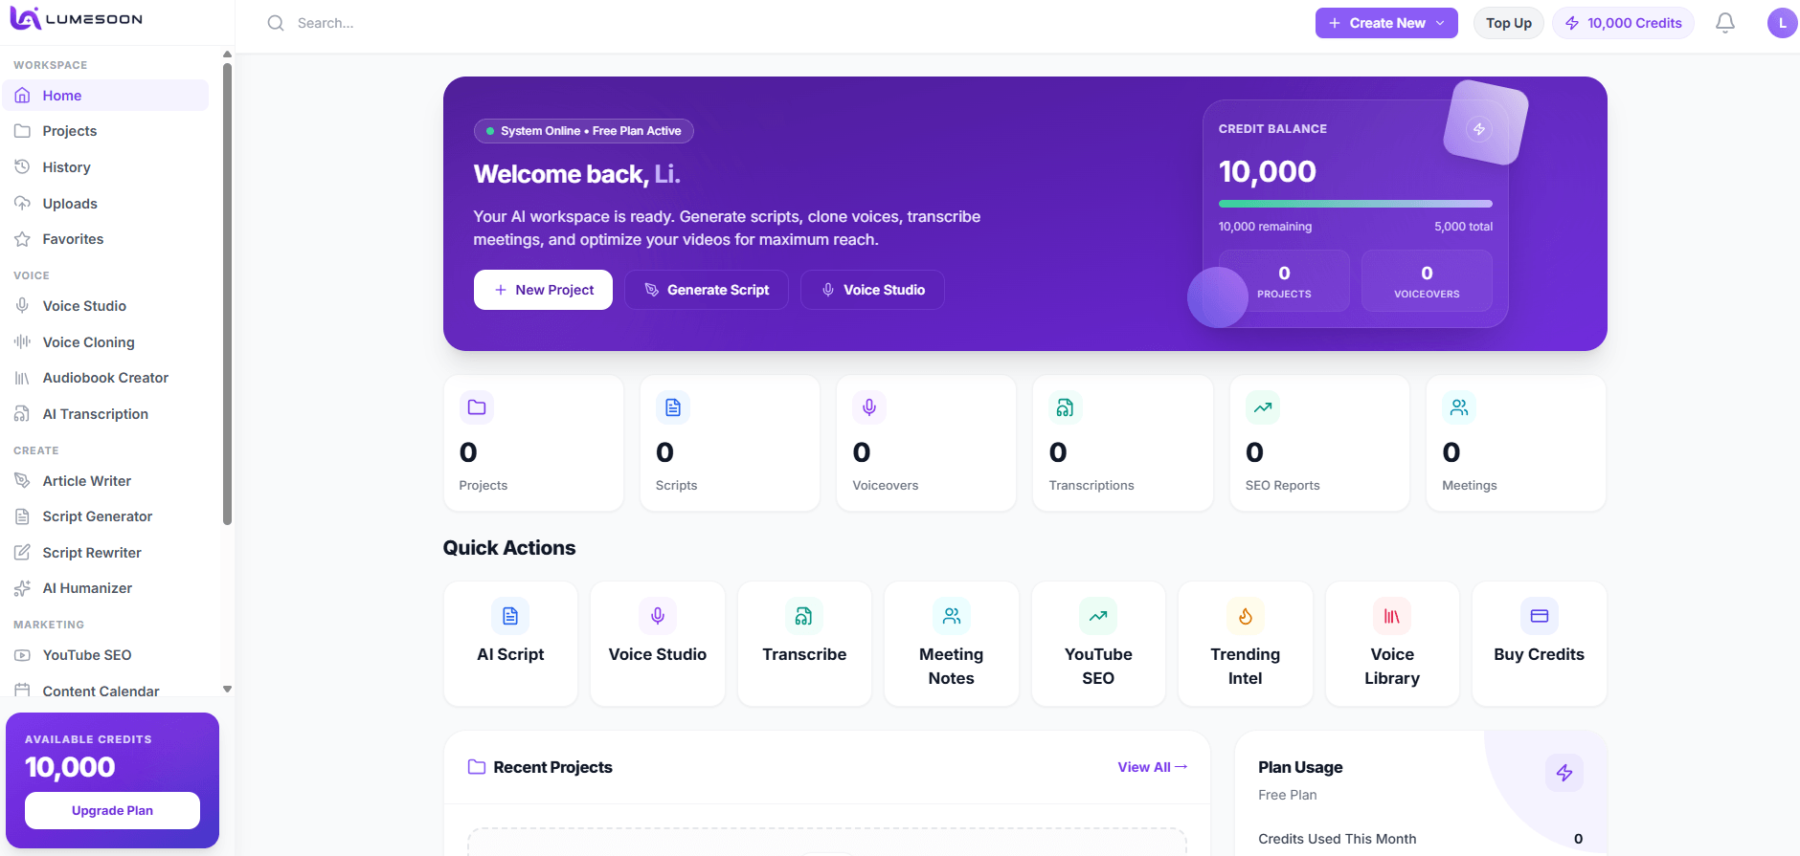Go to Article Writer sidebar item
Screen dimensions: 1800x856
click(x=105, y=481)
